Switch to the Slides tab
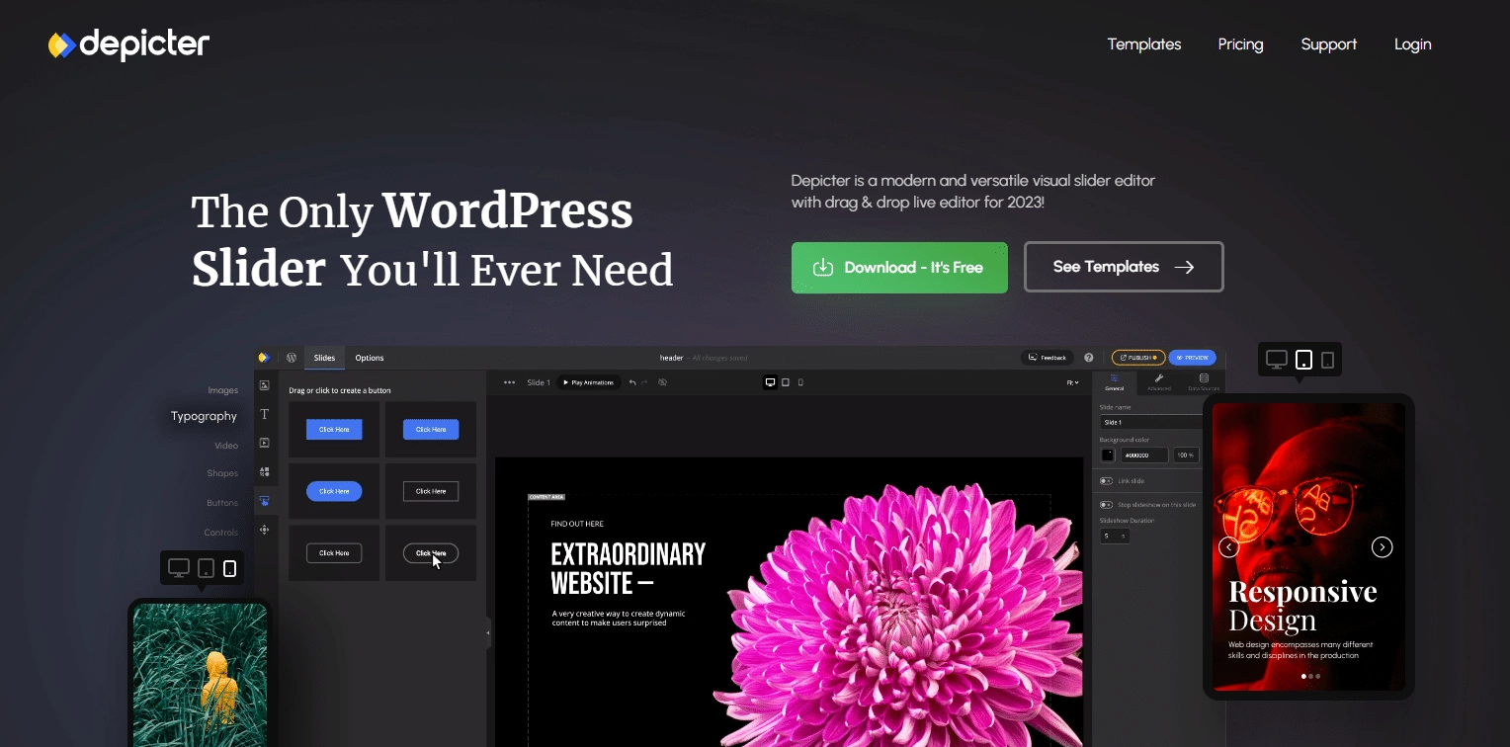This screenshot has width=1510, height=747. [324, 358]
